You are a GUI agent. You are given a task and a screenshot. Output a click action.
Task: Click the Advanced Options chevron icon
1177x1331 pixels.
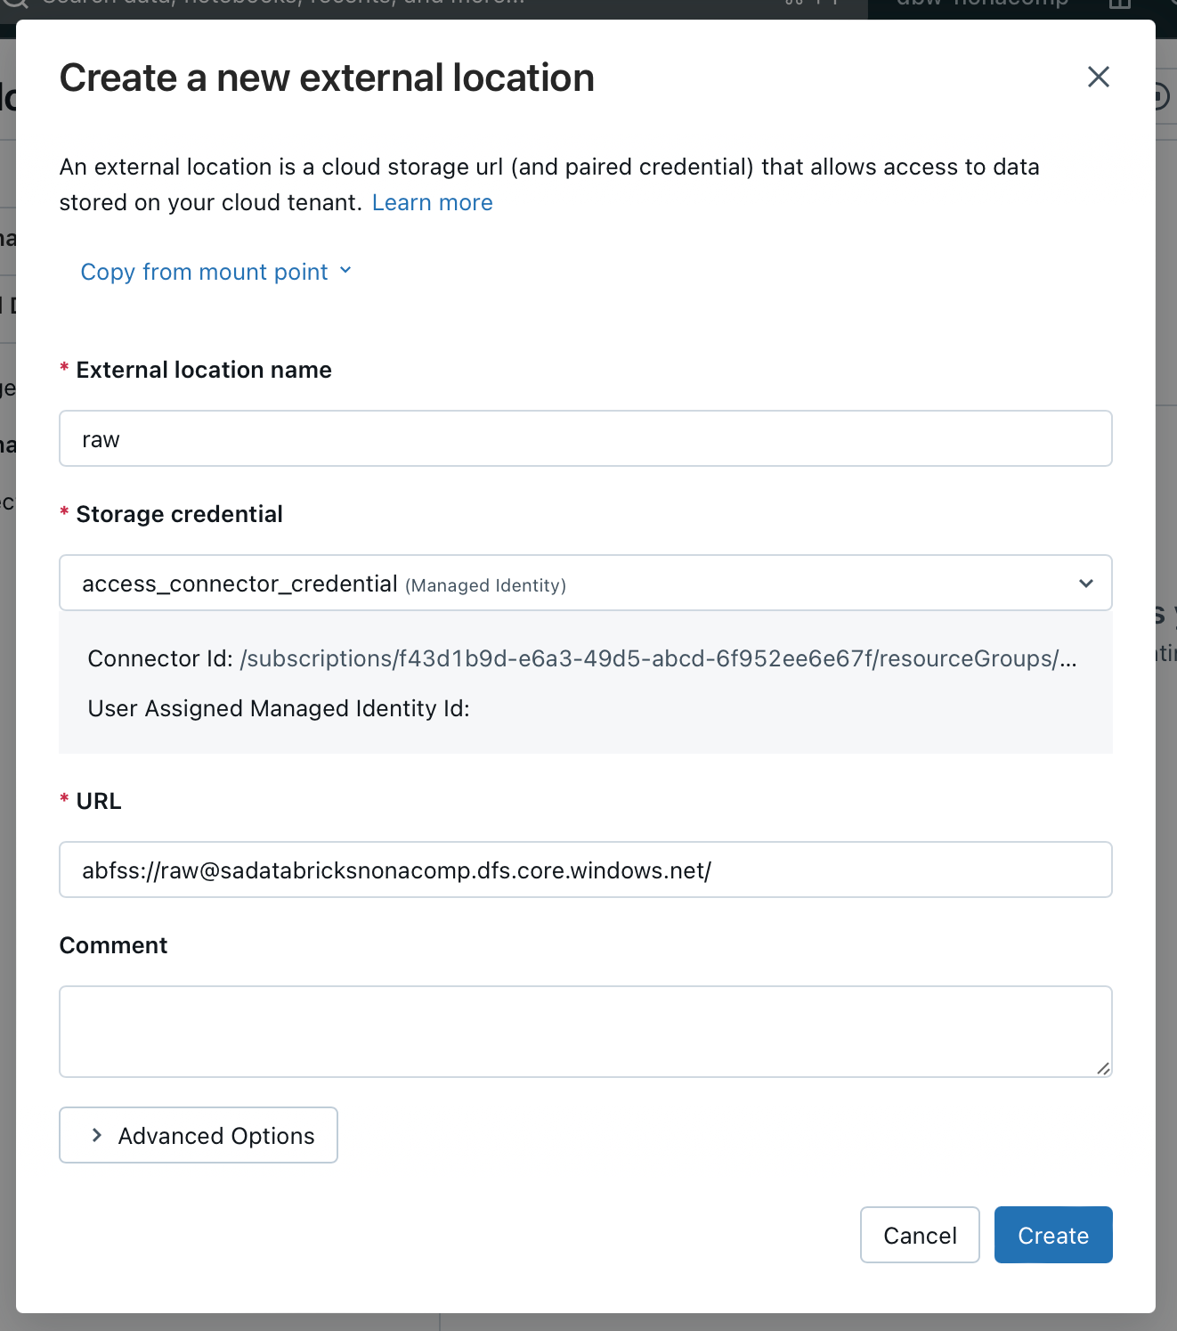[97, 1135]
